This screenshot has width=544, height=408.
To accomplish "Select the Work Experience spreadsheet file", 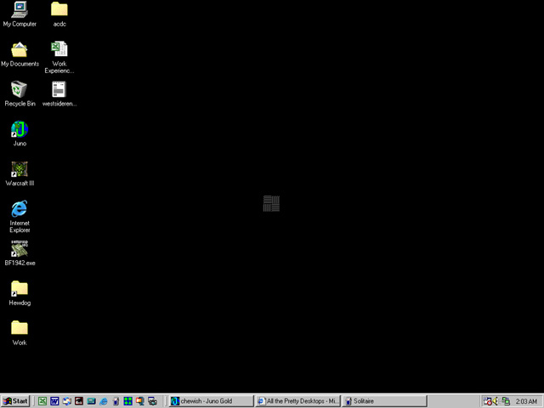I will click(x=59, y=49).
